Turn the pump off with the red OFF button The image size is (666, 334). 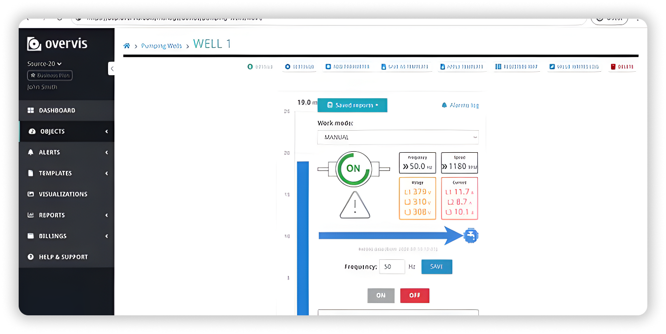[x=415, y=296]
